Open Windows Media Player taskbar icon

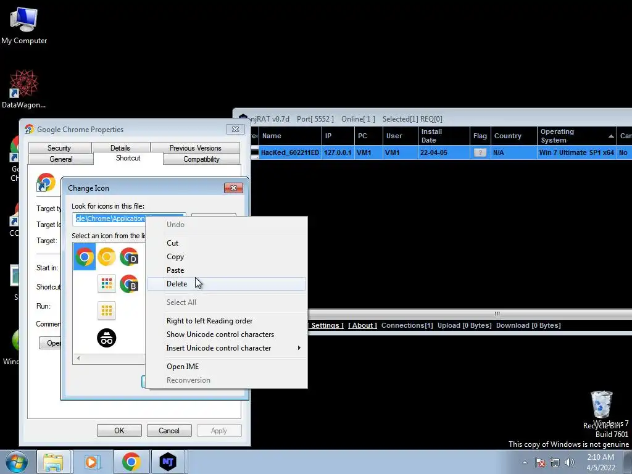pos(91,462)
